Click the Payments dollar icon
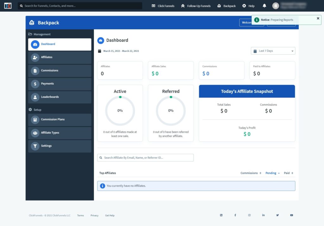This screenshot has width=324, height=226. click(35, 84)
